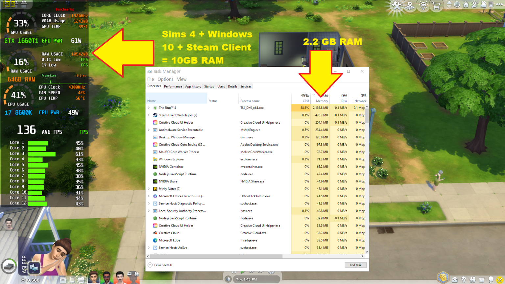This screenshot has width=505, height=284.
Task: Collapse Task Manager with Fewer details
Action: coord(160,265)
